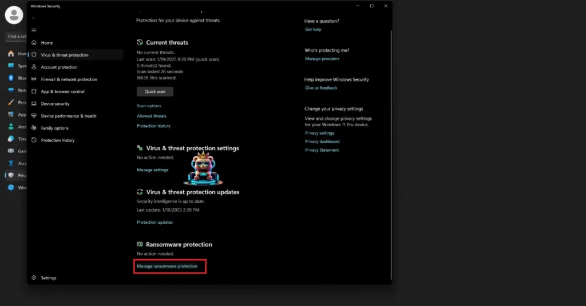This screenshot has width=586, height=306.
Task: Open the Privacy settings link
Action: (x=319, y=133)
